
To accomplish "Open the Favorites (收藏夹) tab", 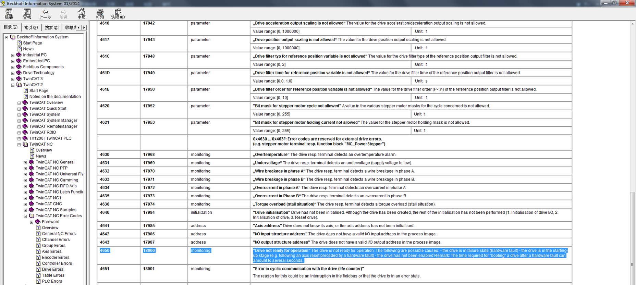I will pyautogui.click(x=71, y=27).
